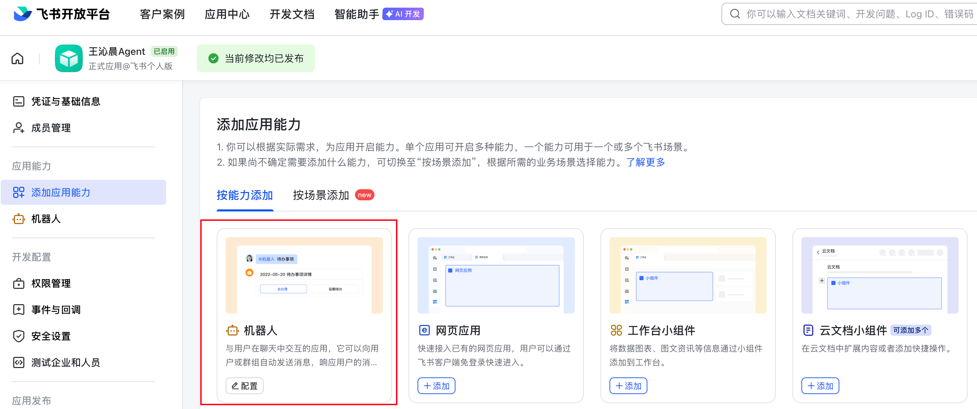The height and width of the screenshot is (409, 977).
Task: Click the 添加应用能力 grid icon
Action: (x=18, y=192)
